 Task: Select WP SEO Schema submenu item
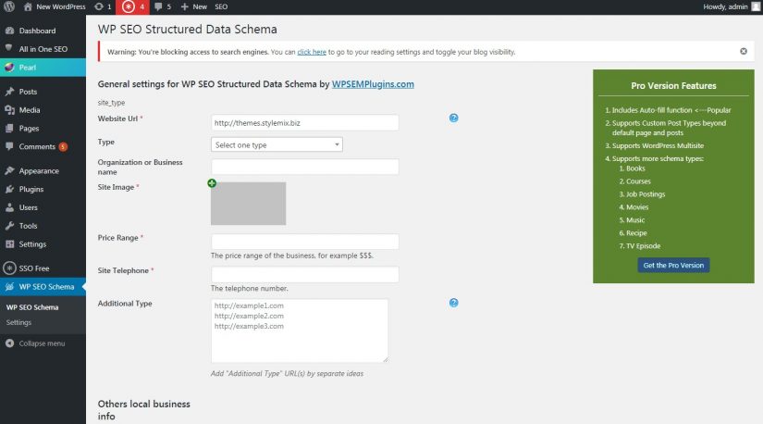click(32, 307)
